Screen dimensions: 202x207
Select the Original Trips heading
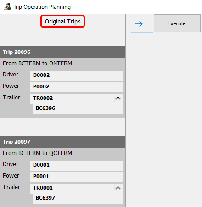tap(63, 21)
